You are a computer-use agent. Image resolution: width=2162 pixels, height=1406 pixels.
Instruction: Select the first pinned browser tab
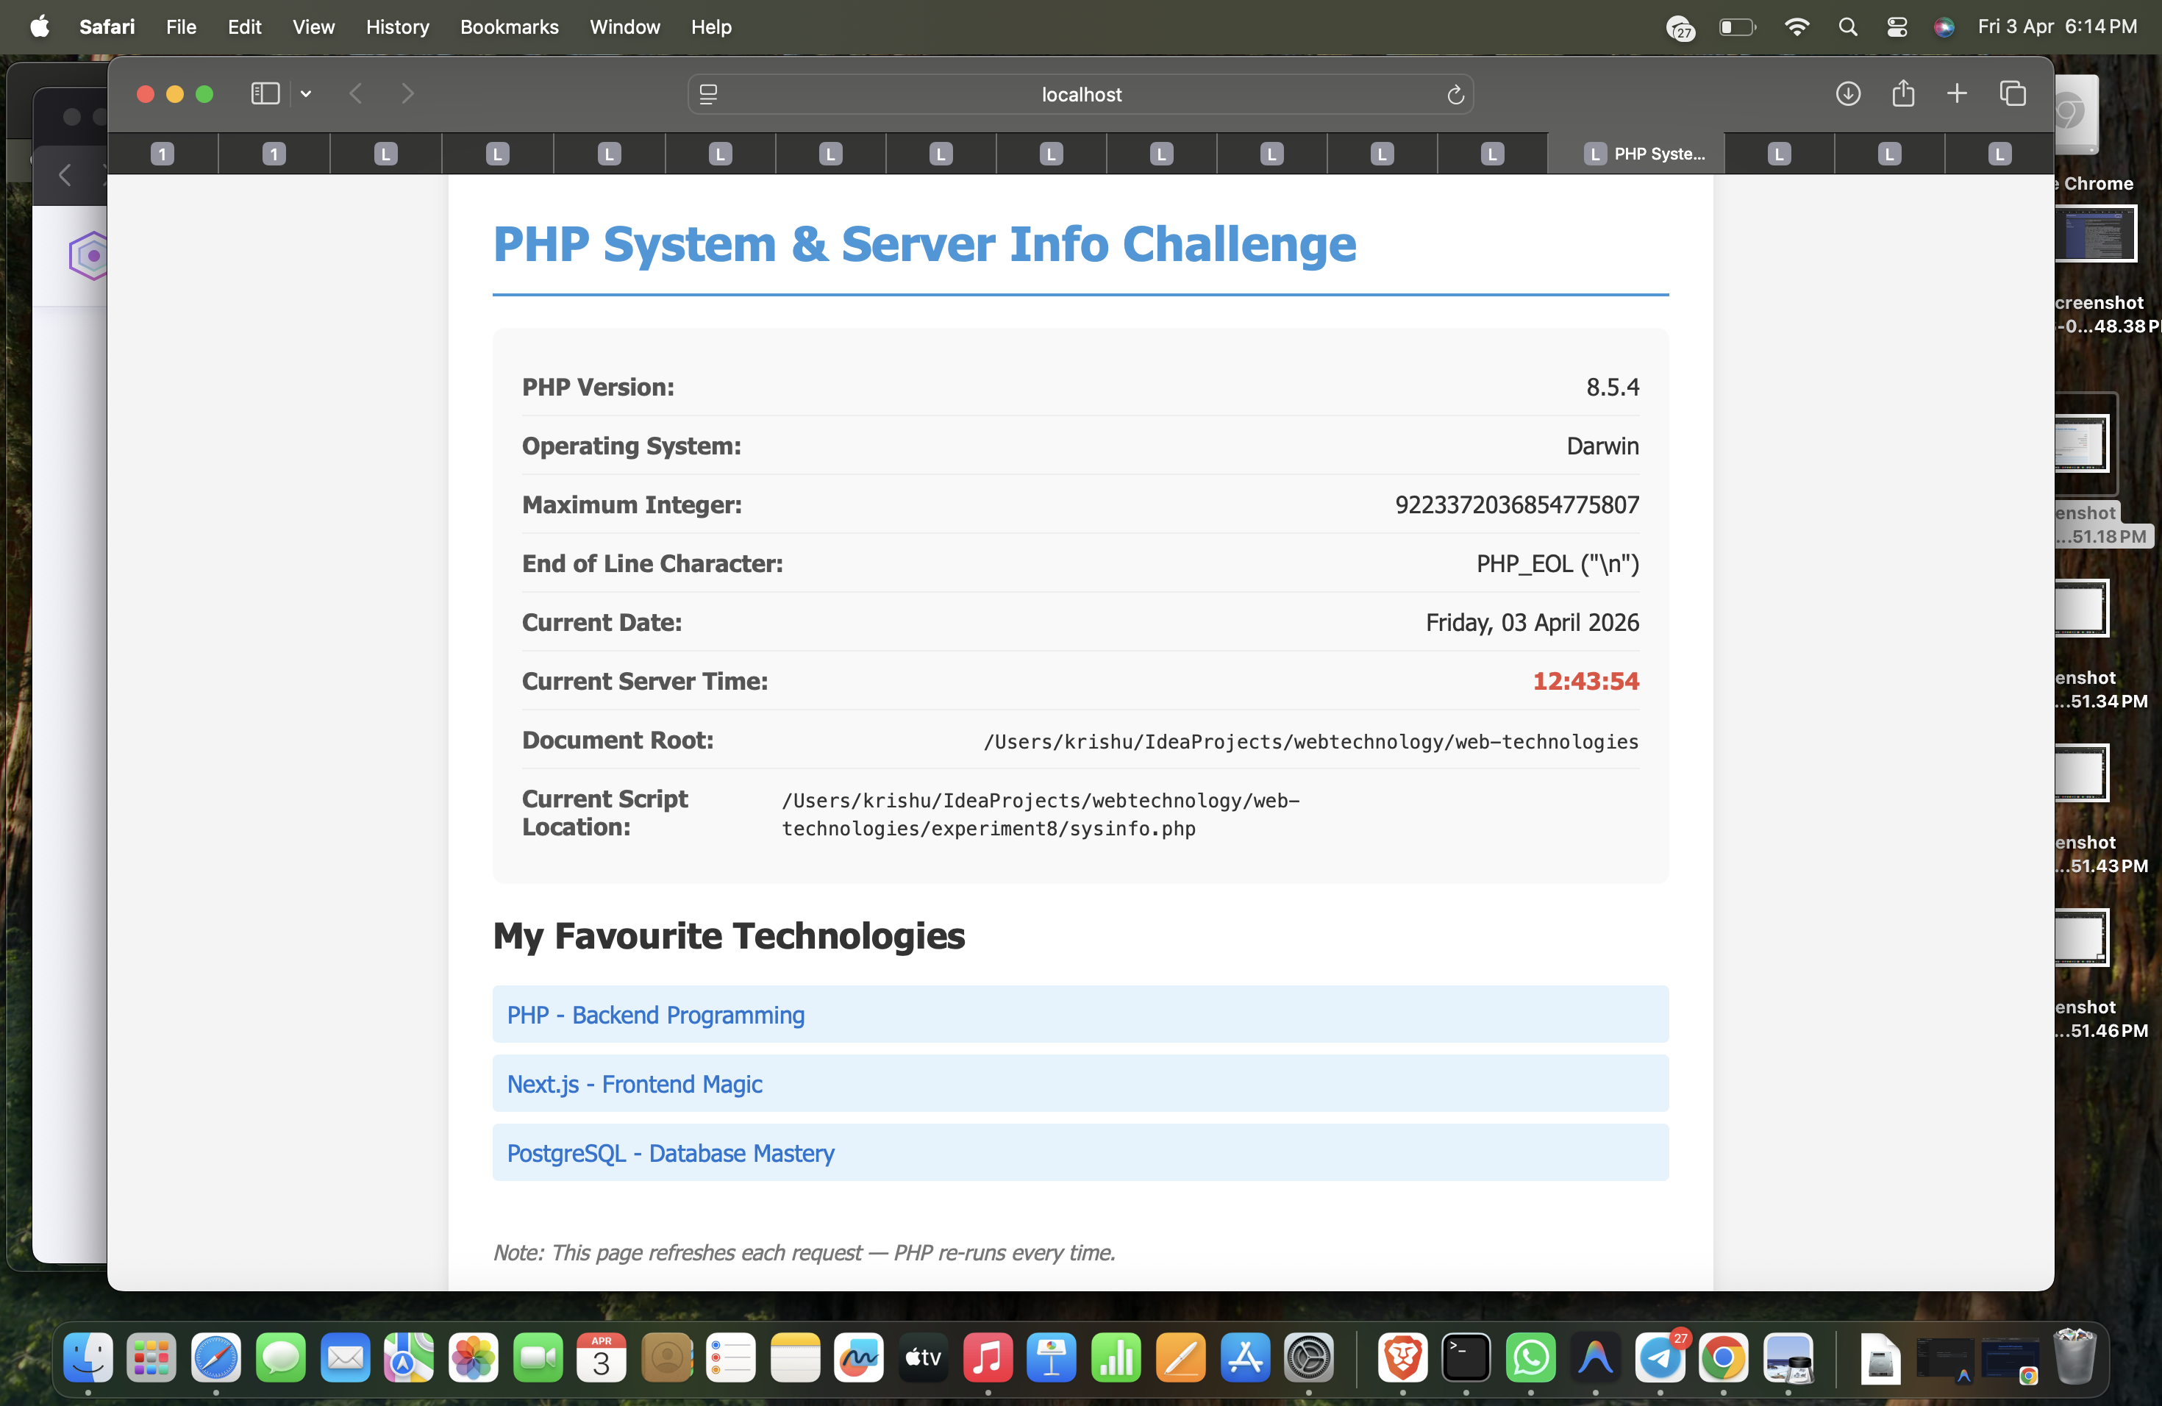click(x=163, y=154)
